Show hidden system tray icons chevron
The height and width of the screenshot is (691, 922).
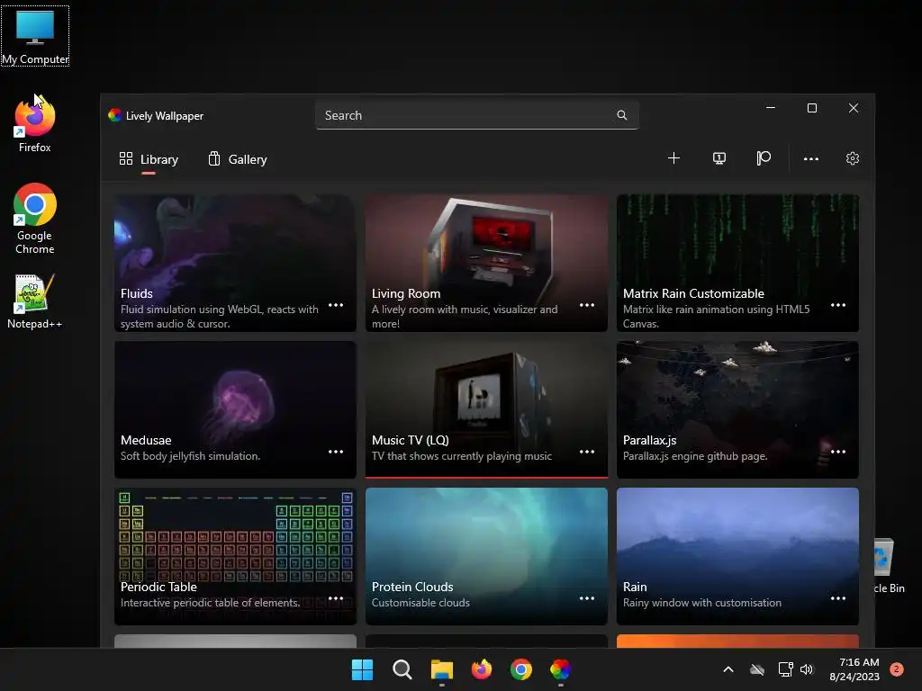[728, 669]
